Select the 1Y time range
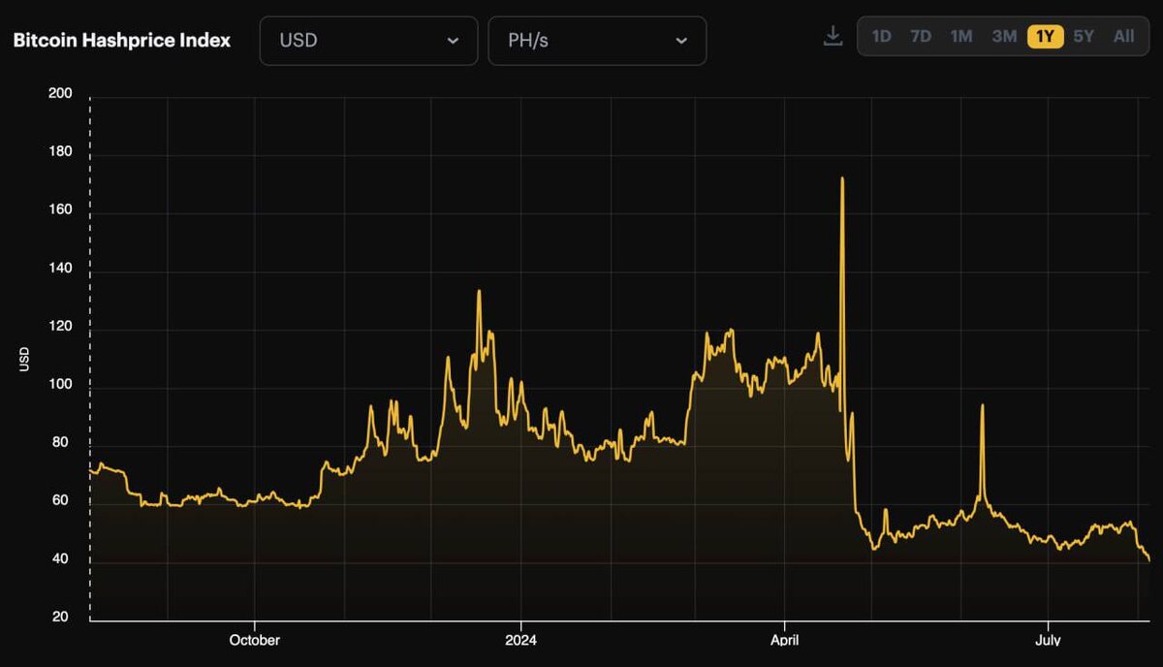This screenshot has height=667, width=1163. [x=1046, y=37]
